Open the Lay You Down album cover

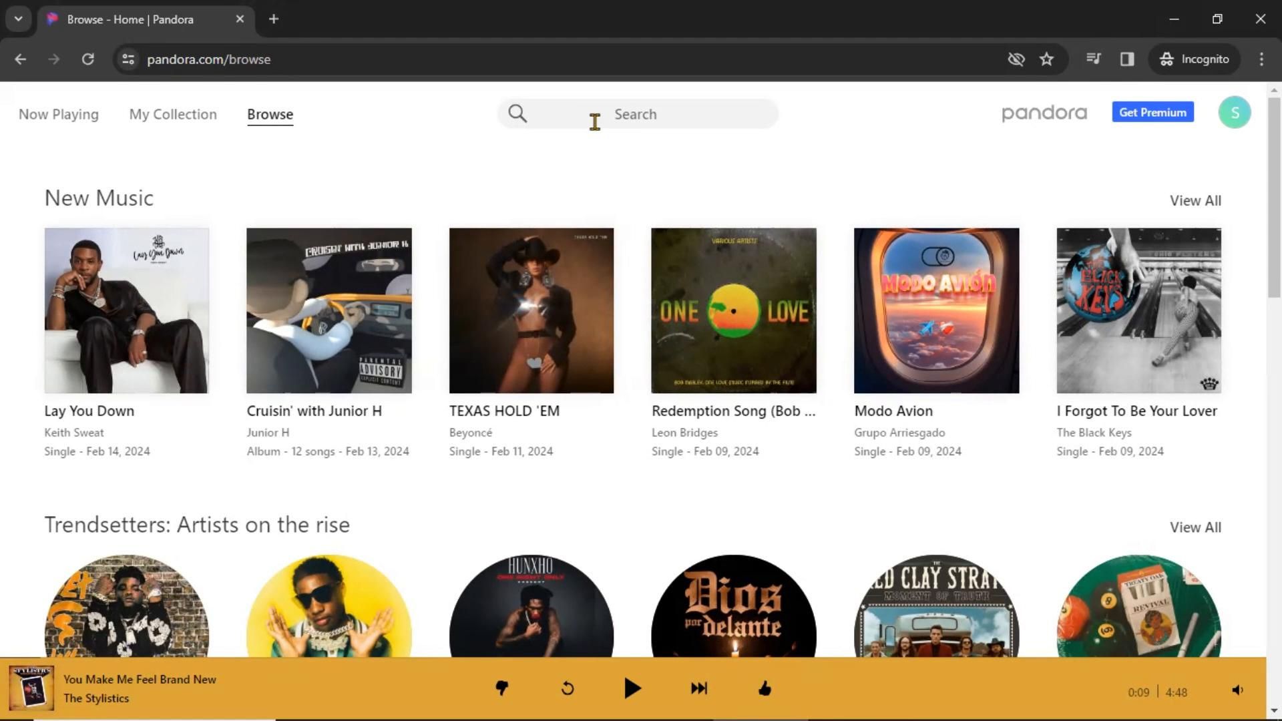click(x=127, y=310)
